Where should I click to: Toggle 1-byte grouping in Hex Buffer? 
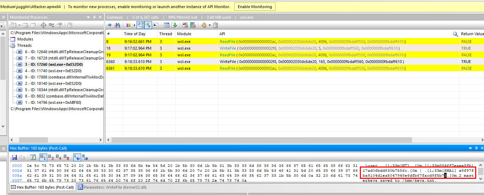click(x=43, y=157)
